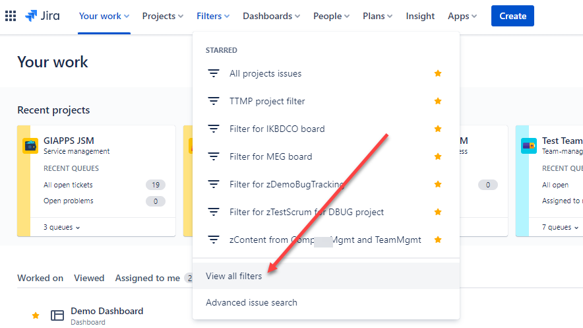Screen dimensions: 583x328
Task: Toggle star on the Demo Dashboard item
Action: pyautogui.click(x=36, y=316)
